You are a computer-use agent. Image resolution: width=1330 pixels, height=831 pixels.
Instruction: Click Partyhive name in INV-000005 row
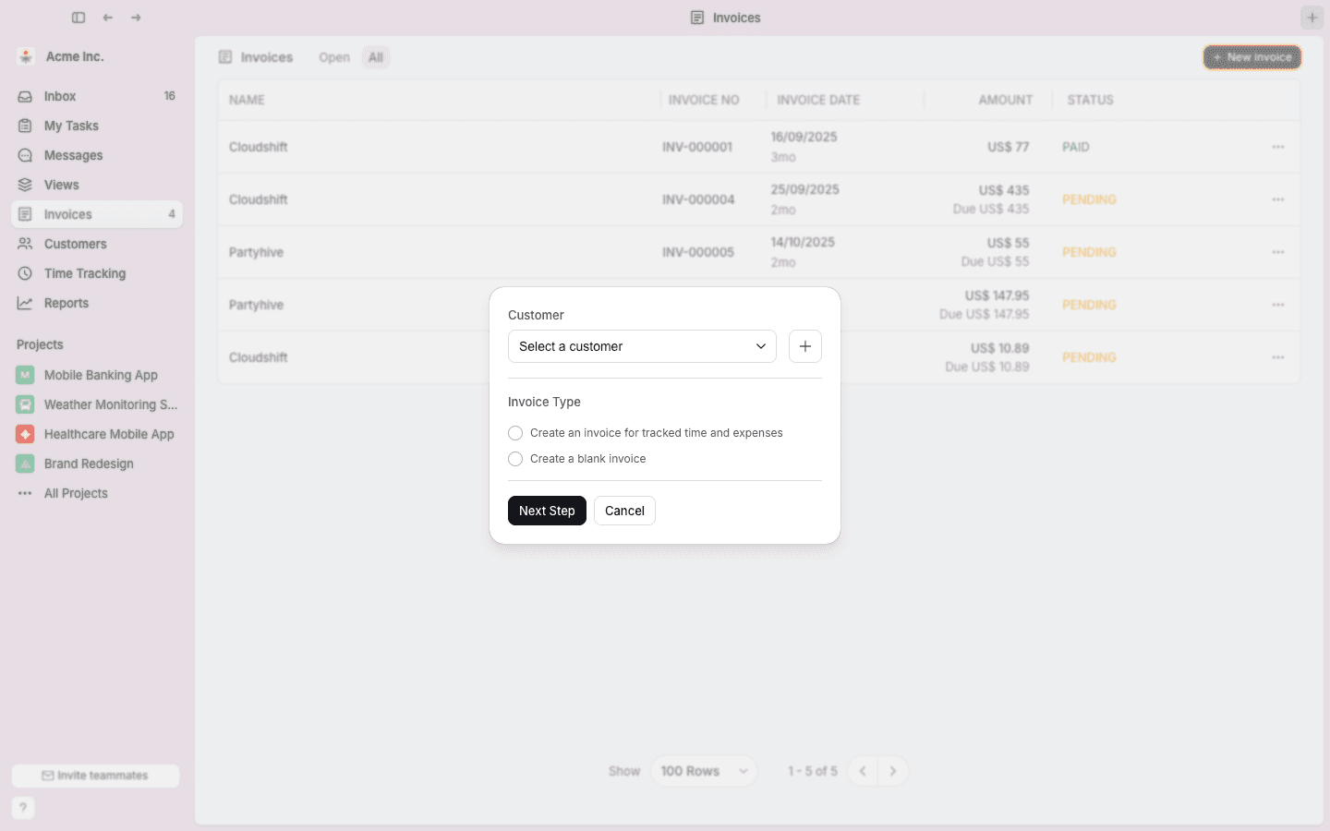(256, 252)
